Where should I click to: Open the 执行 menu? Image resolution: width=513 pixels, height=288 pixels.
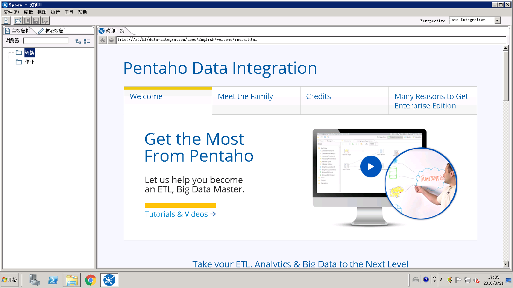click(x=55, y=12)
